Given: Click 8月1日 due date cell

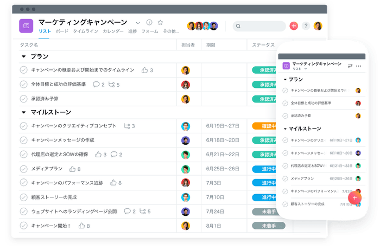Looking at the screenshot, I should [x=213, y=226].
